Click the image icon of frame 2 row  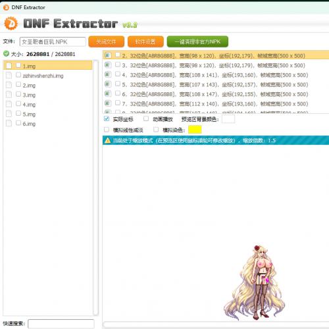pyautogui.click(x=107, y=55)
